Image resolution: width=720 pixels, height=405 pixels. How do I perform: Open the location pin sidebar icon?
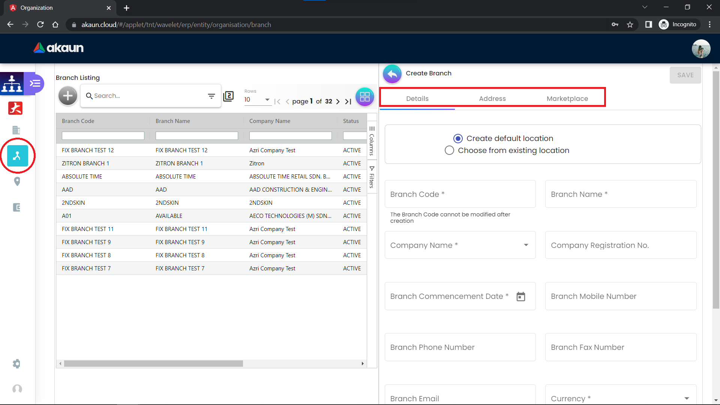pyautogui.click(x=17, y=181)
